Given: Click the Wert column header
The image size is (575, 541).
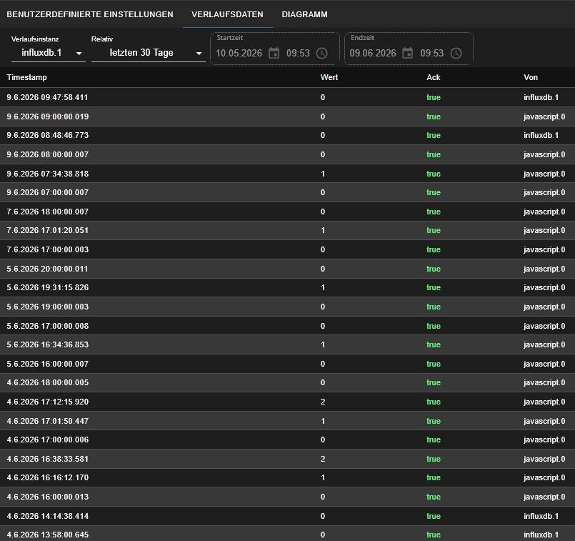Looking at the screenshot, I should click(329, 77).
